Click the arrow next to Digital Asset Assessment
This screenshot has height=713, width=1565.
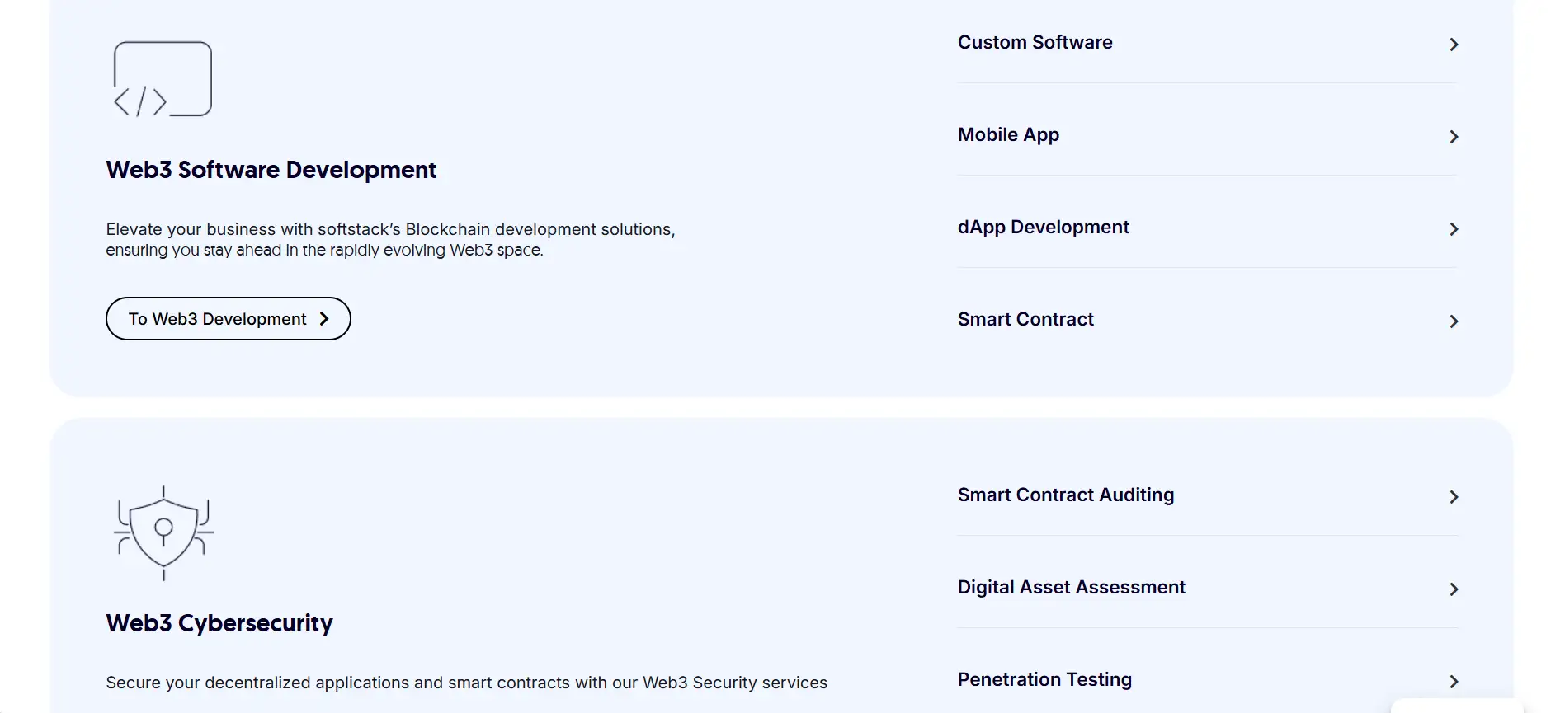[1454, 589]
